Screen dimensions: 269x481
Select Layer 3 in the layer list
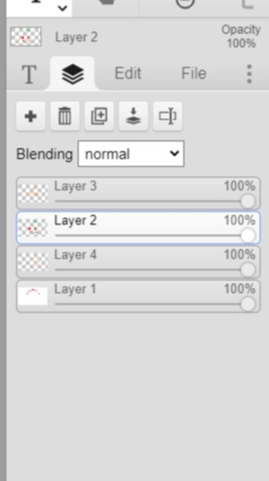[138, 193]
